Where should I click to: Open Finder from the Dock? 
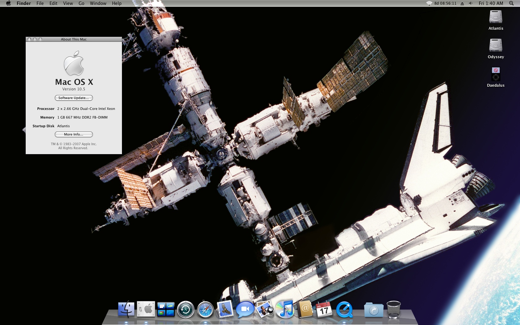coord(126,309)
